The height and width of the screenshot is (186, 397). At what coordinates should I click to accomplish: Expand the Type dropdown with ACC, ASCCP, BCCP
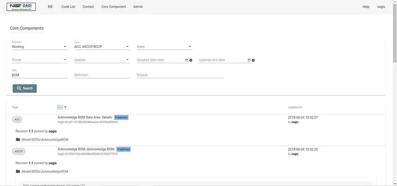[x=102, y=47]
